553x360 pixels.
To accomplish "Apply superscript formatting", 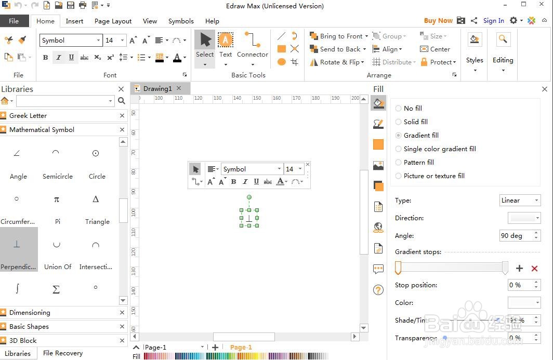I will pos(110,57).
